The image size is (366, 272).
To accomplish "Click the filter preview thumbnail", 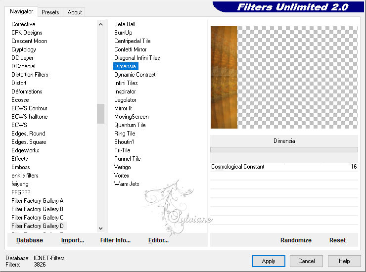I will point(284,77).
